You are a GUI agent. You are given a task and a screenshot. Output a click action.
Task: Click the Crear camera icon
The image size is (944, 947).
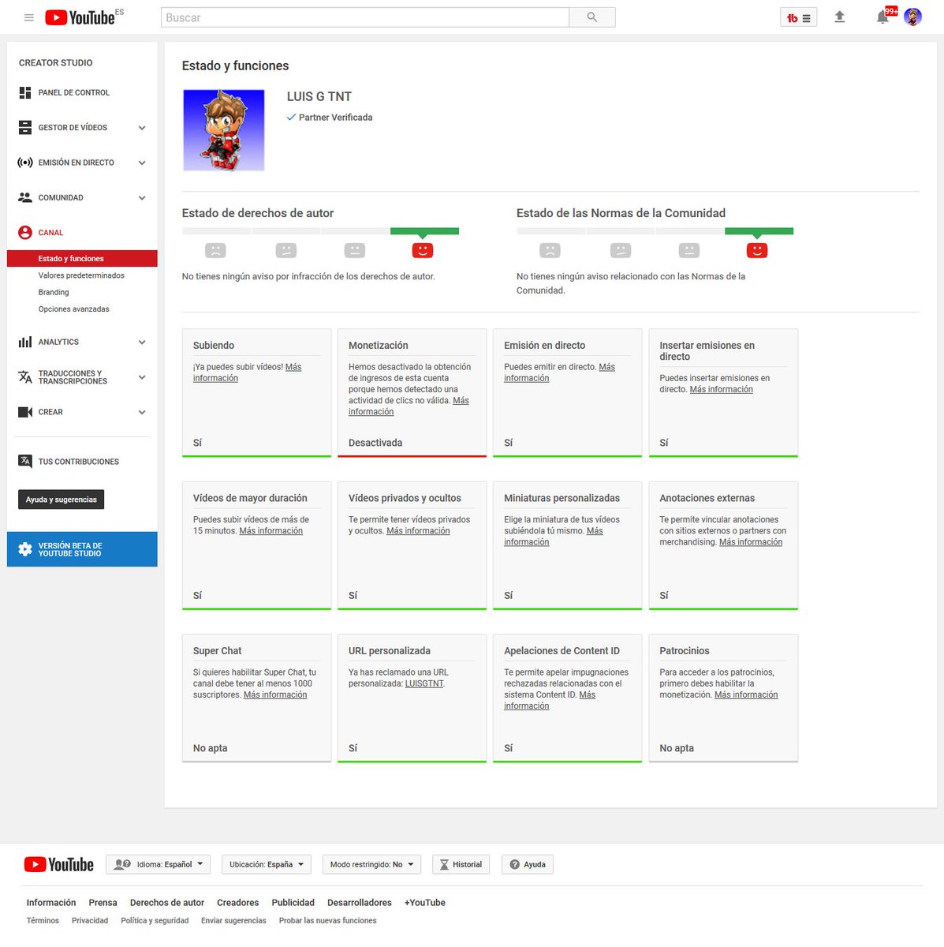tap(25, 412)
